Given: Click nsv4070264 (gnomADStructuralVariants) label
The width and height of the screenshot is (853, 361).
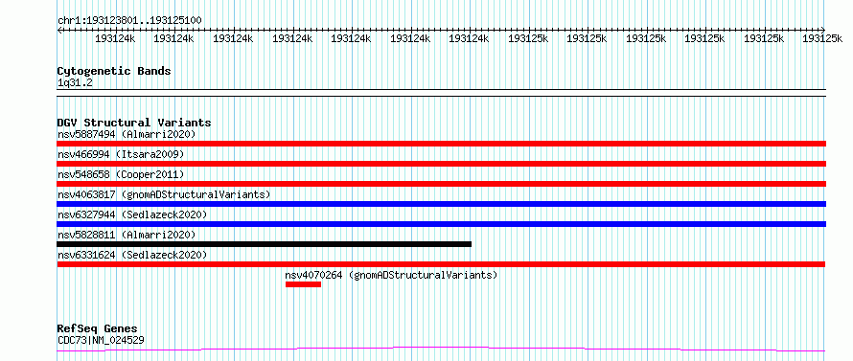Looking at the screenshot, I should point(392,275).
